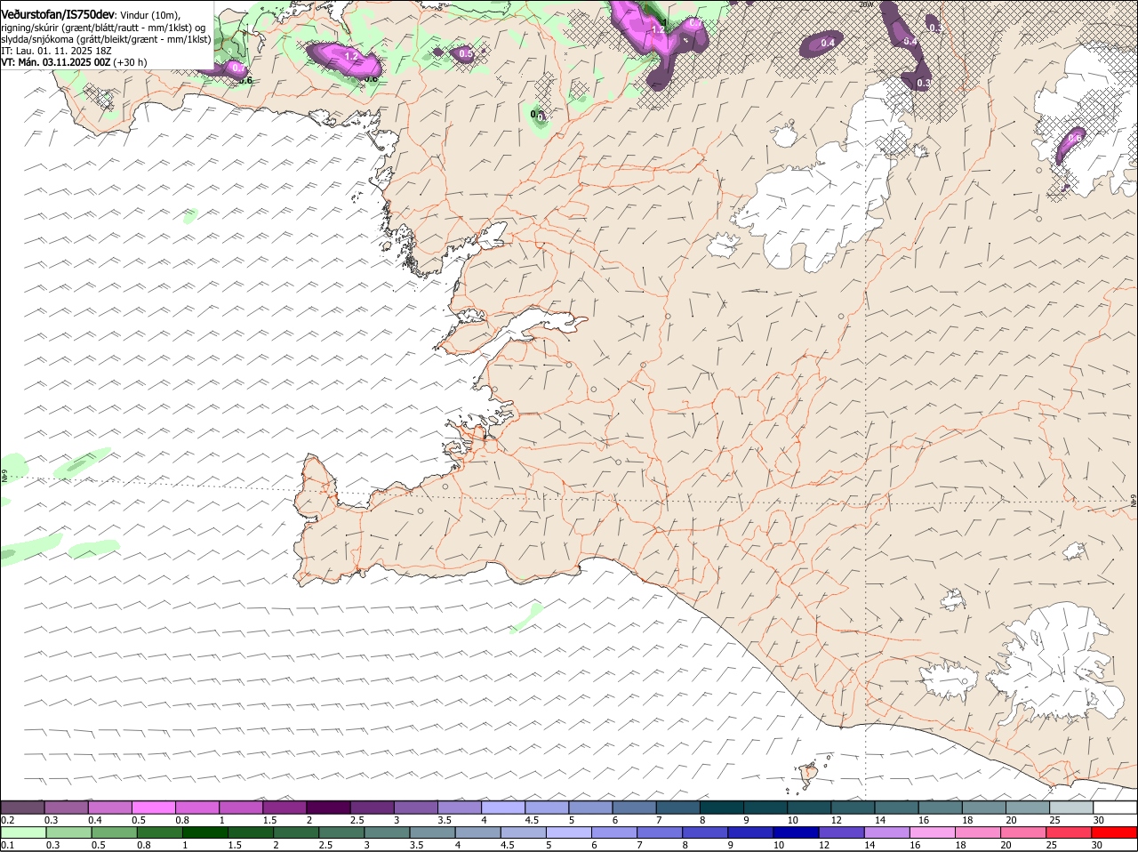Viewport: 1138px width, 852px height.
Task: Select the 'IT: Lau. 01. 11. 2025 18Z' line
Action: coord(56,51)
